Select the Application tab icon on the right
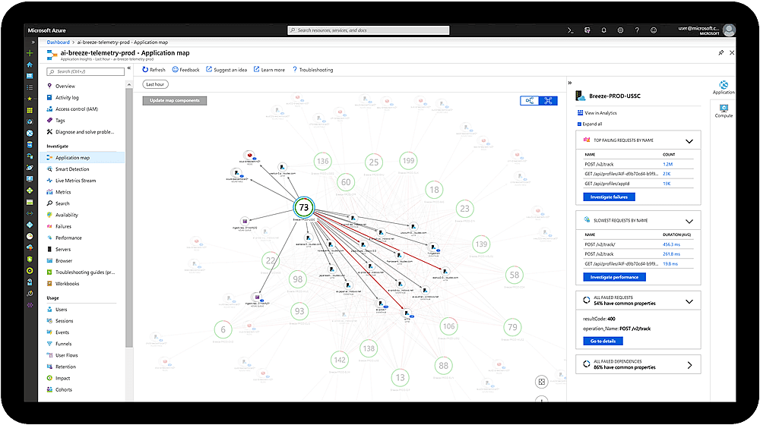 (x=724, y=87)
